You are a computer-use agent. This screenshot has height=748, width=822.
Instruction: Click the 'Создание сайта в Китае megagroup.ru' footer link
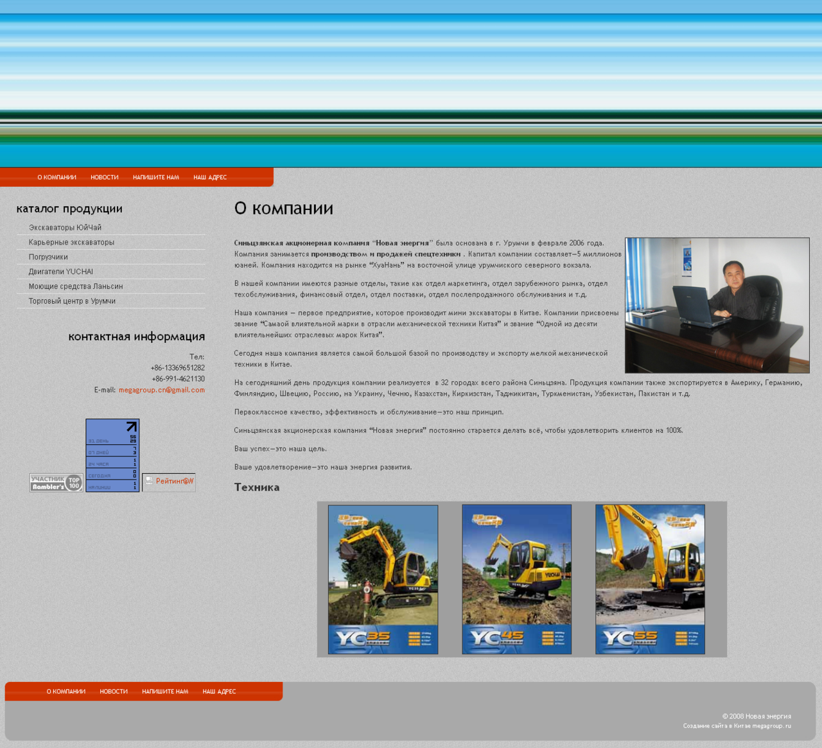(737, 726)
